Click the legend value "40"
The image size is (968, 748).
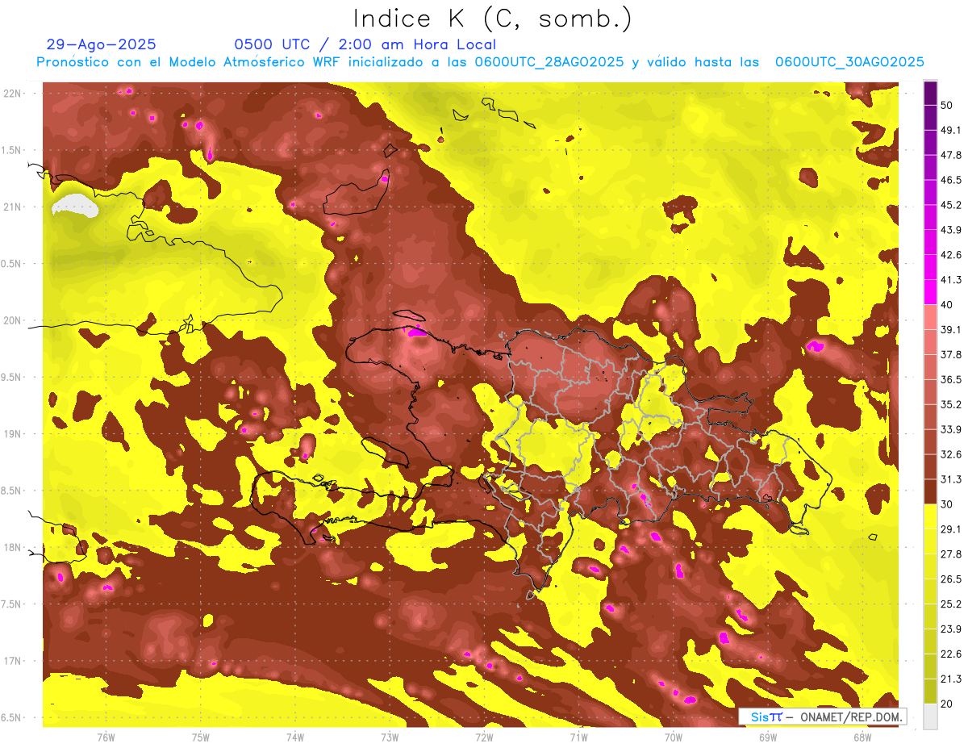(x=948, y=304)
